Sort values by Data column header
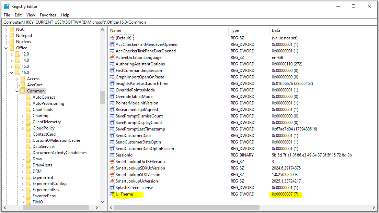The width and height of the screenshot is (379, 213). 323,30
